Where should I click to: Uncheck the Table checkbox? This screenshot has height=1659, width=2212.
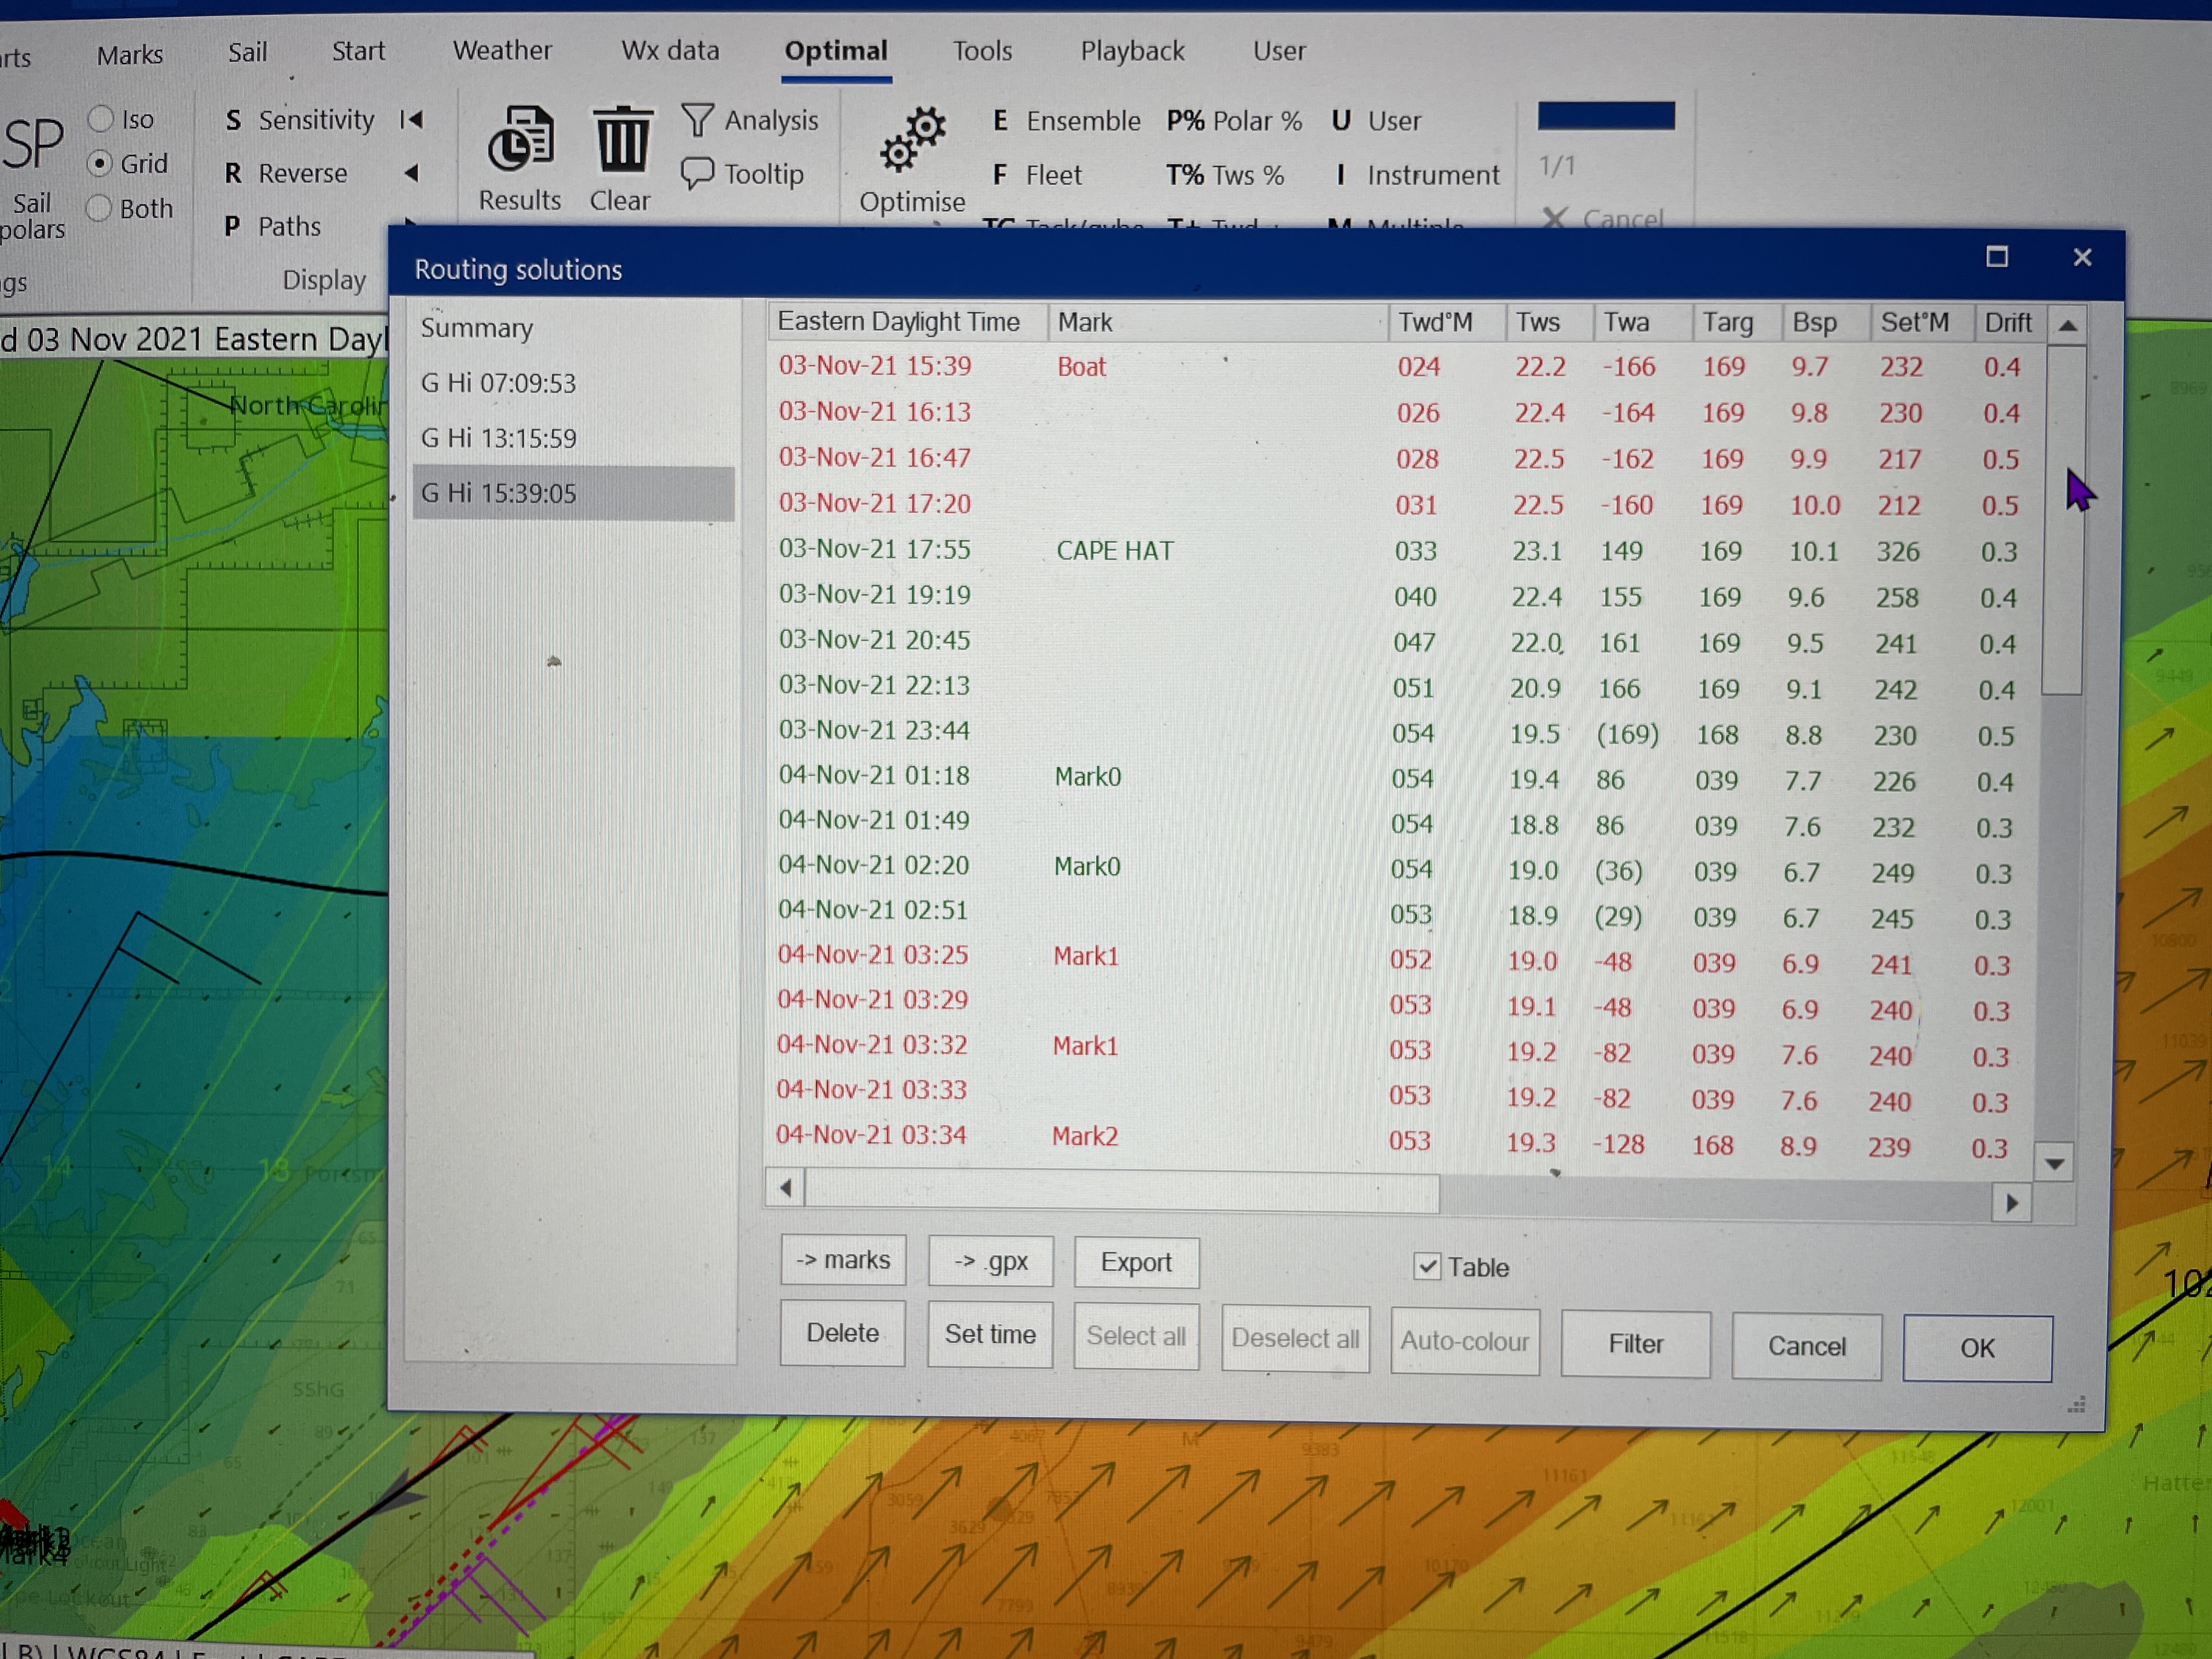coord(1427,1266)
